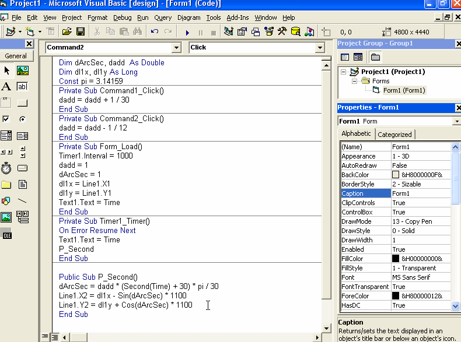The image size is (461, 342).
Task: Select the OptionButton control in toolbox
Action: coord(23,119)
